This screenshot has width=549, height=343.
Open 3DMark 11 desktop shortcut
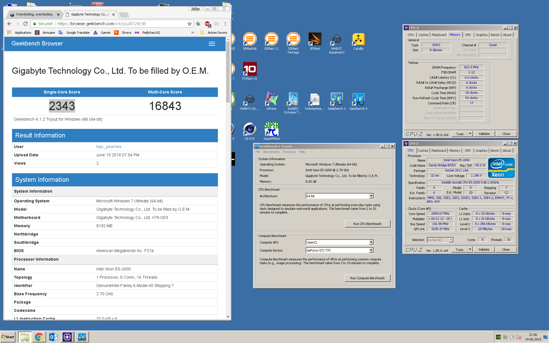click(x=271, y=41)
